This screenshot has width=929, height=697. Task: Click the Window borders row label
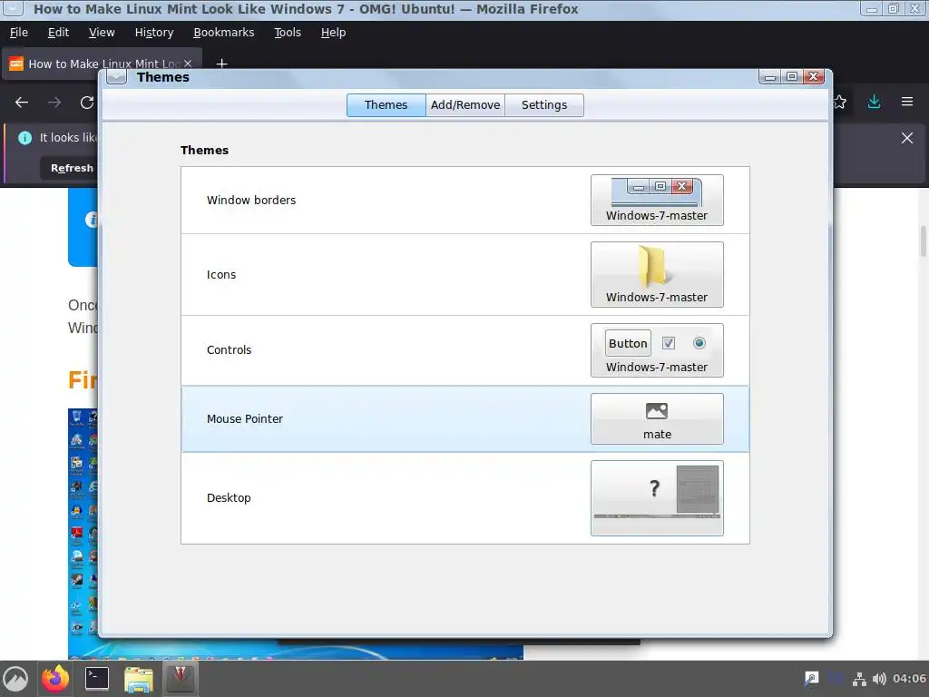251,201
